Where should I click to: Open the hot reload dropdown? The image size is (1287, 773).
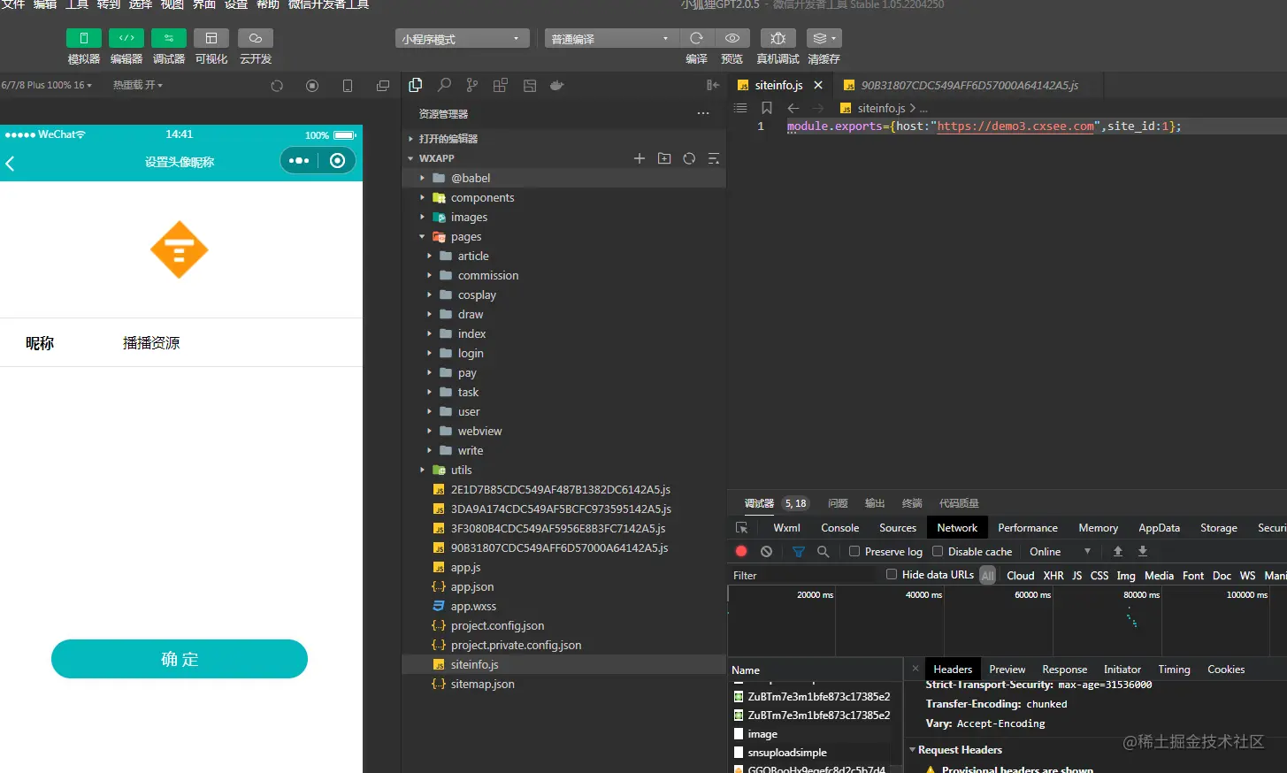pyautogui.click(x=138, y=85)
